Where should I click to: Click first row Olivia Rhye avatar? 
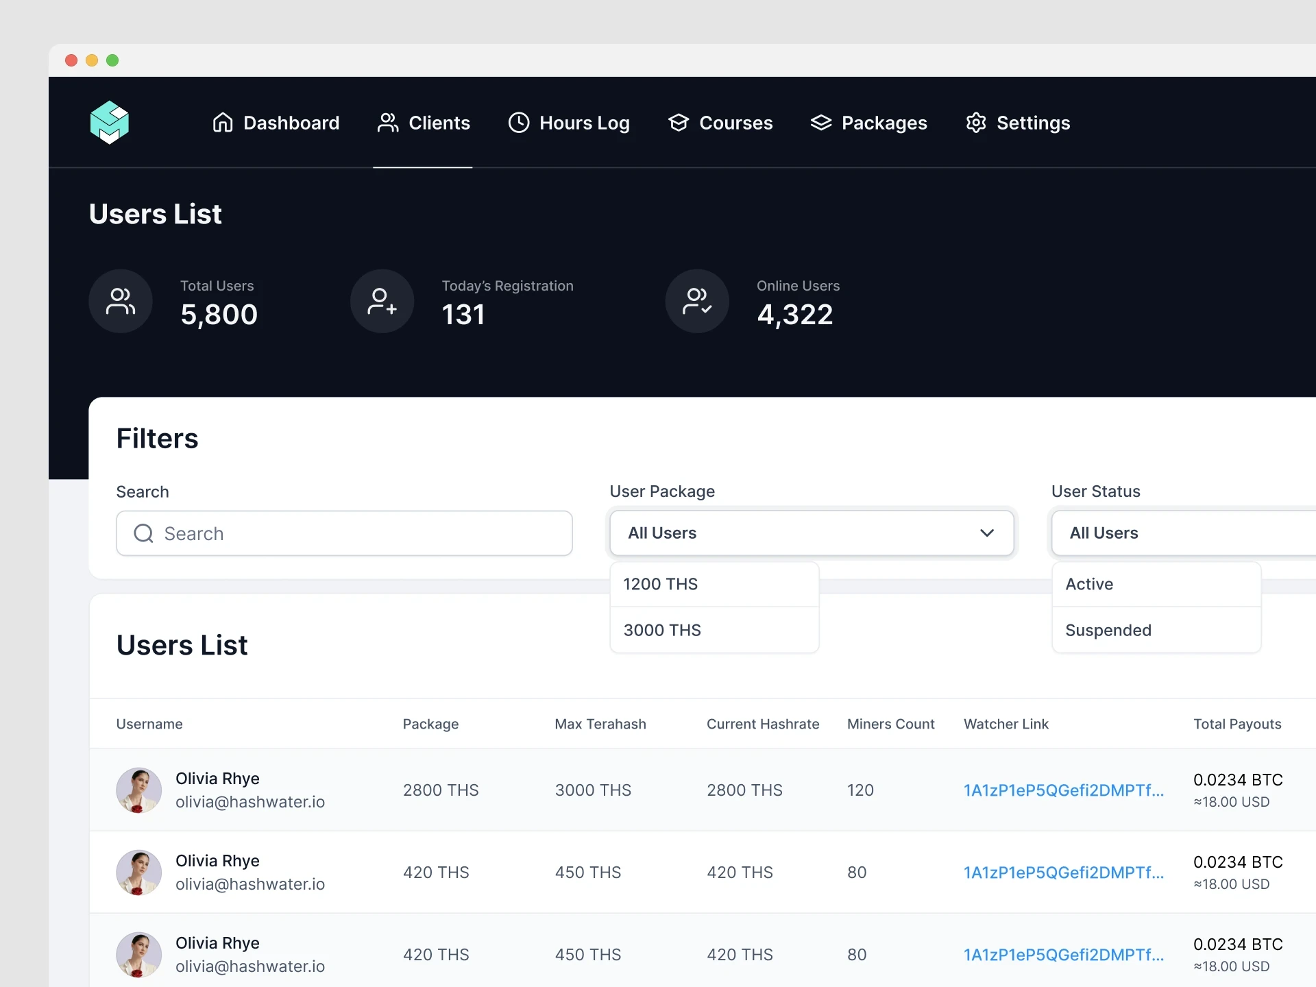(139, 790)
